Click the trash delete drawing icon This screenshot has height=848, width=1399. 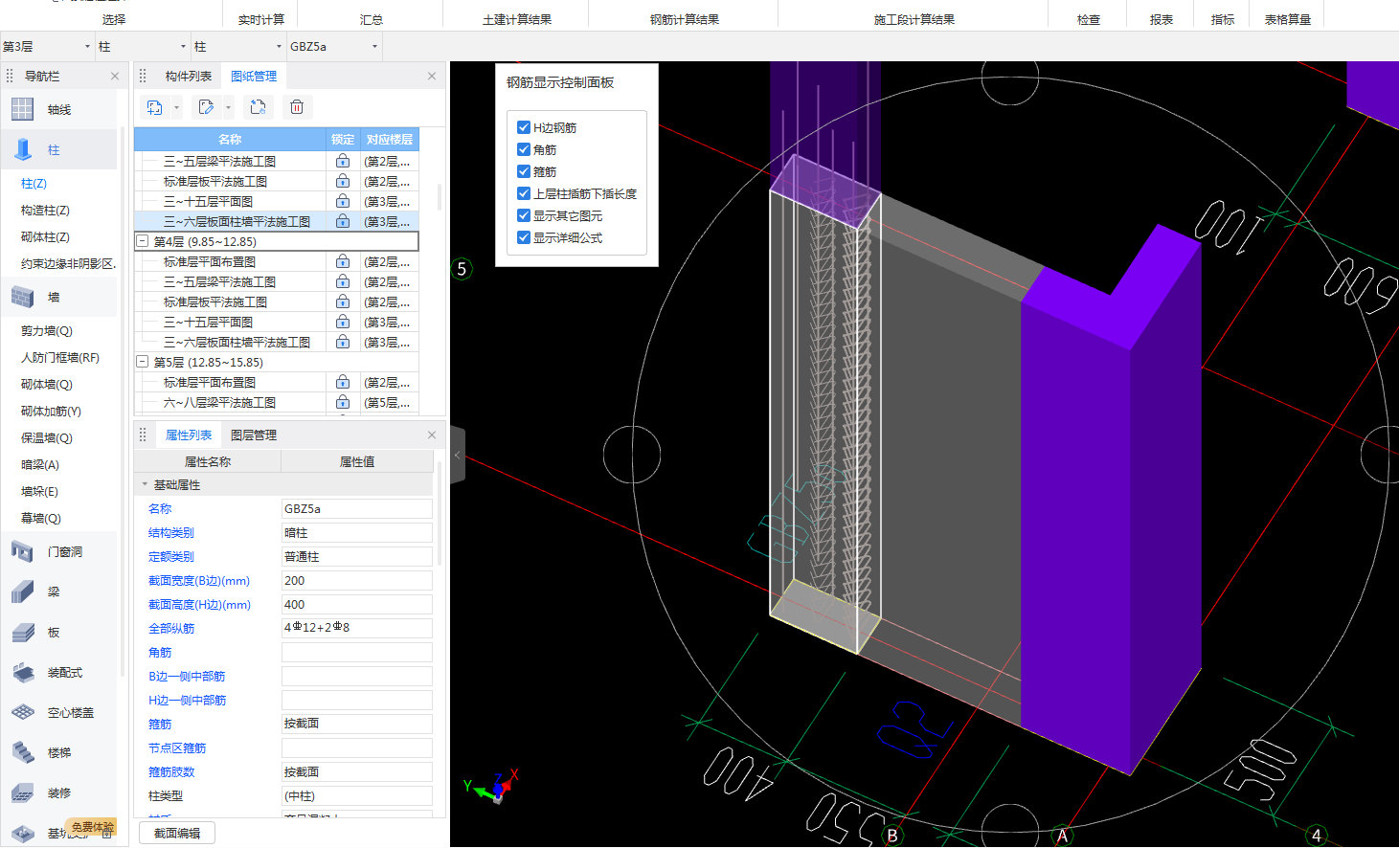[x=297, y=107]
